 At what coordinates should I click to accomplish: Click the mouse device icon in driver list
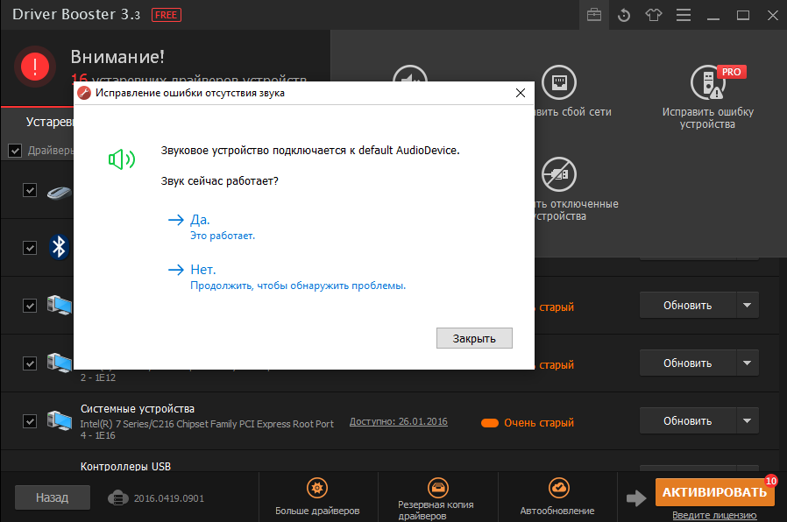tap(60, 192)
